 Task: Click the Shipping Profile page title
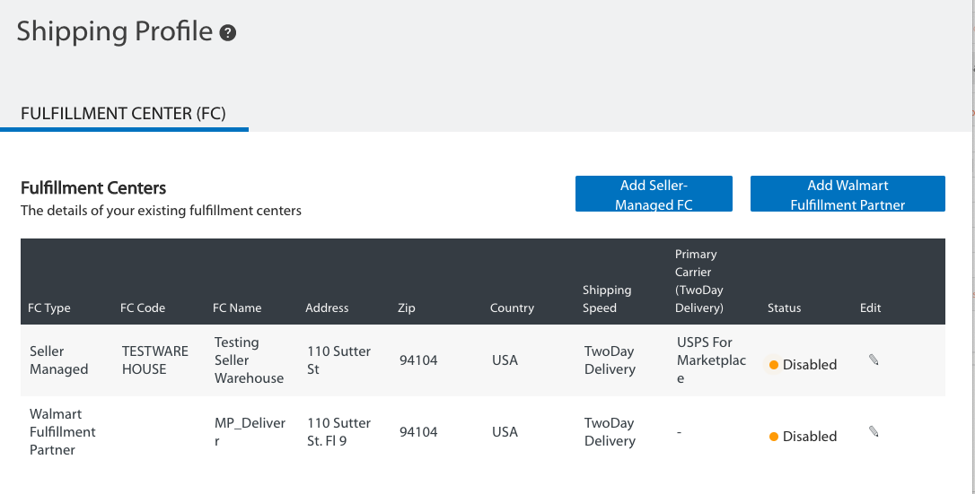click(114, 31)
